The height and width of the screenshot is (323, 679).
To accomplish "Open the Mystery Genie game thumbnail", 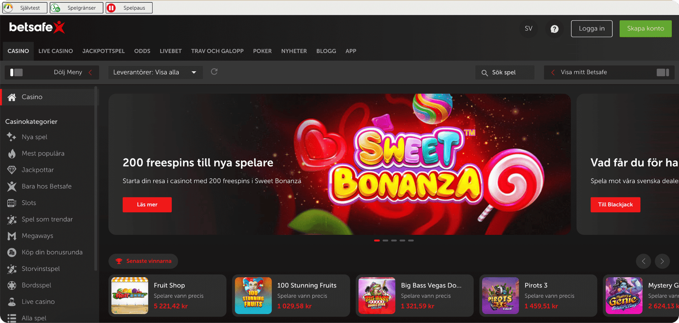I will [x=624, y=295].
